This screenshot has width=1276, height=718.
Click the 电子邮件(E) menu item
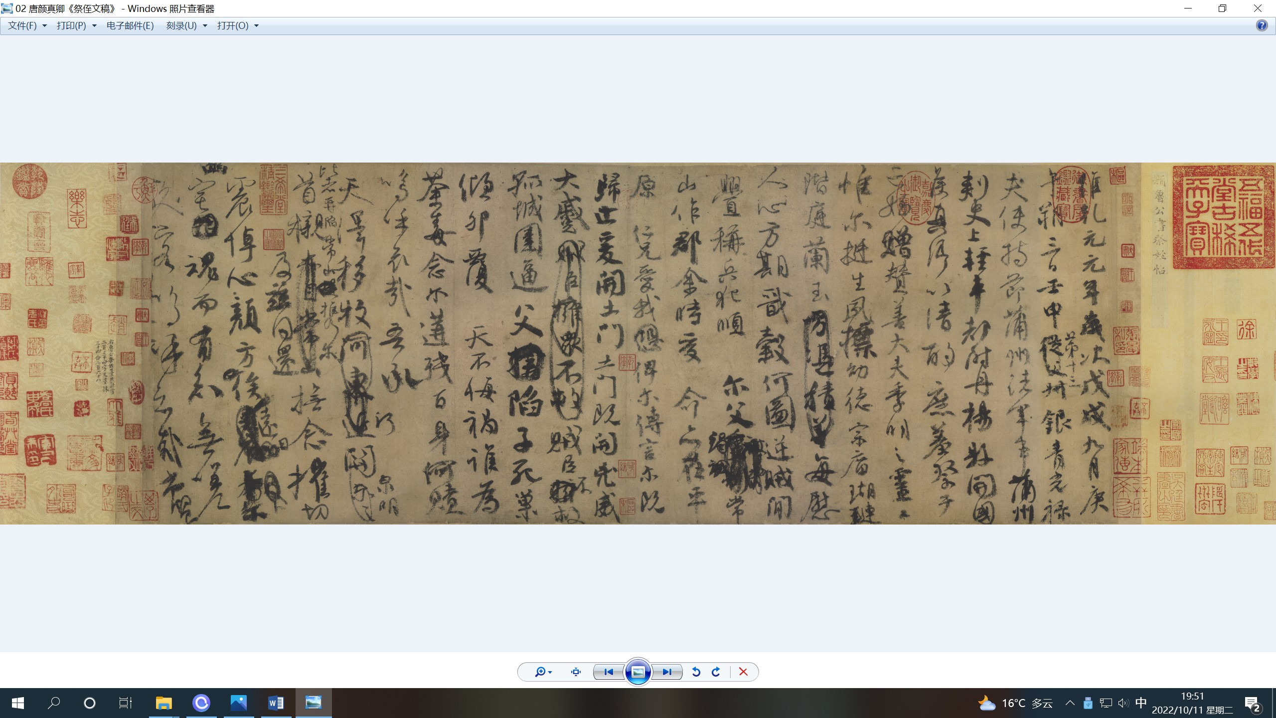[130, 25]
